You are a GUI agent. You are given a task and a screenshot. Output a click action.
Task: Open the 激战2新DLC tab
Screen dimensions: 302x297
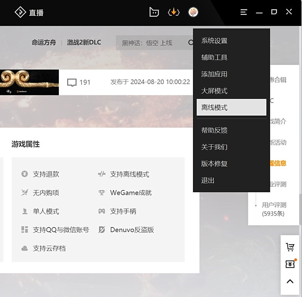point(83,43)
